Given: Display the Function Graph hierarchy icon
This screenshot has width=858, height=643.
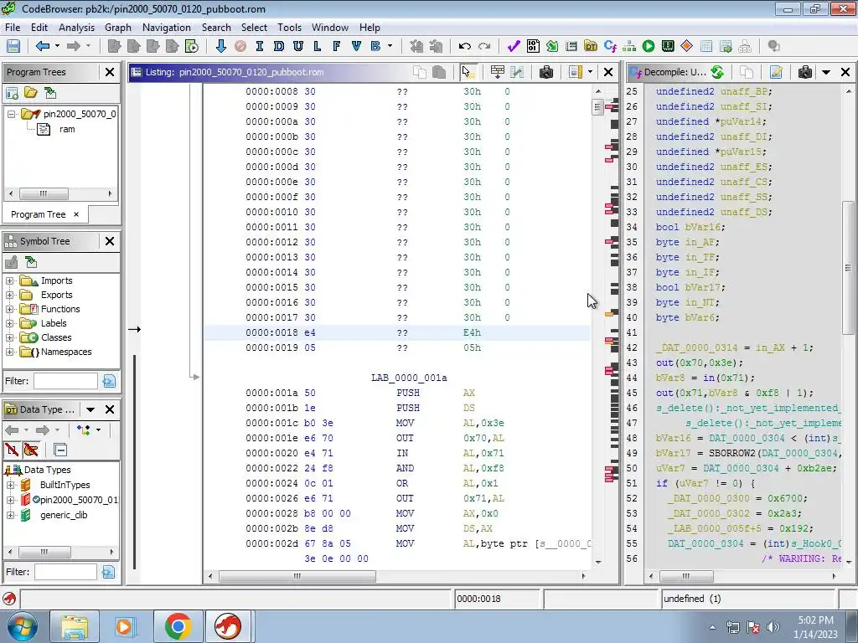Looking at the screenshot, I should tap(629, 47).
